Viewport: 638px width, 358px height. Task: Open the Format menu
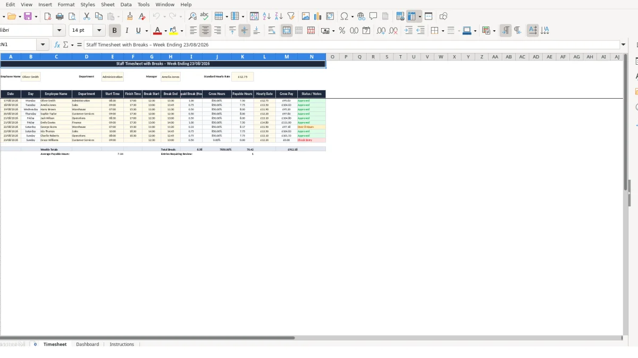[x=66, y=4]
